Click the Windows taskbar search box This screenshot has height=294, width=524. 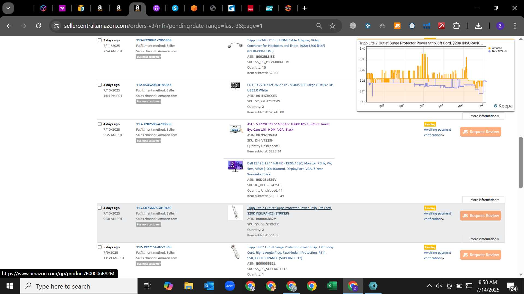tap(79, 286)
